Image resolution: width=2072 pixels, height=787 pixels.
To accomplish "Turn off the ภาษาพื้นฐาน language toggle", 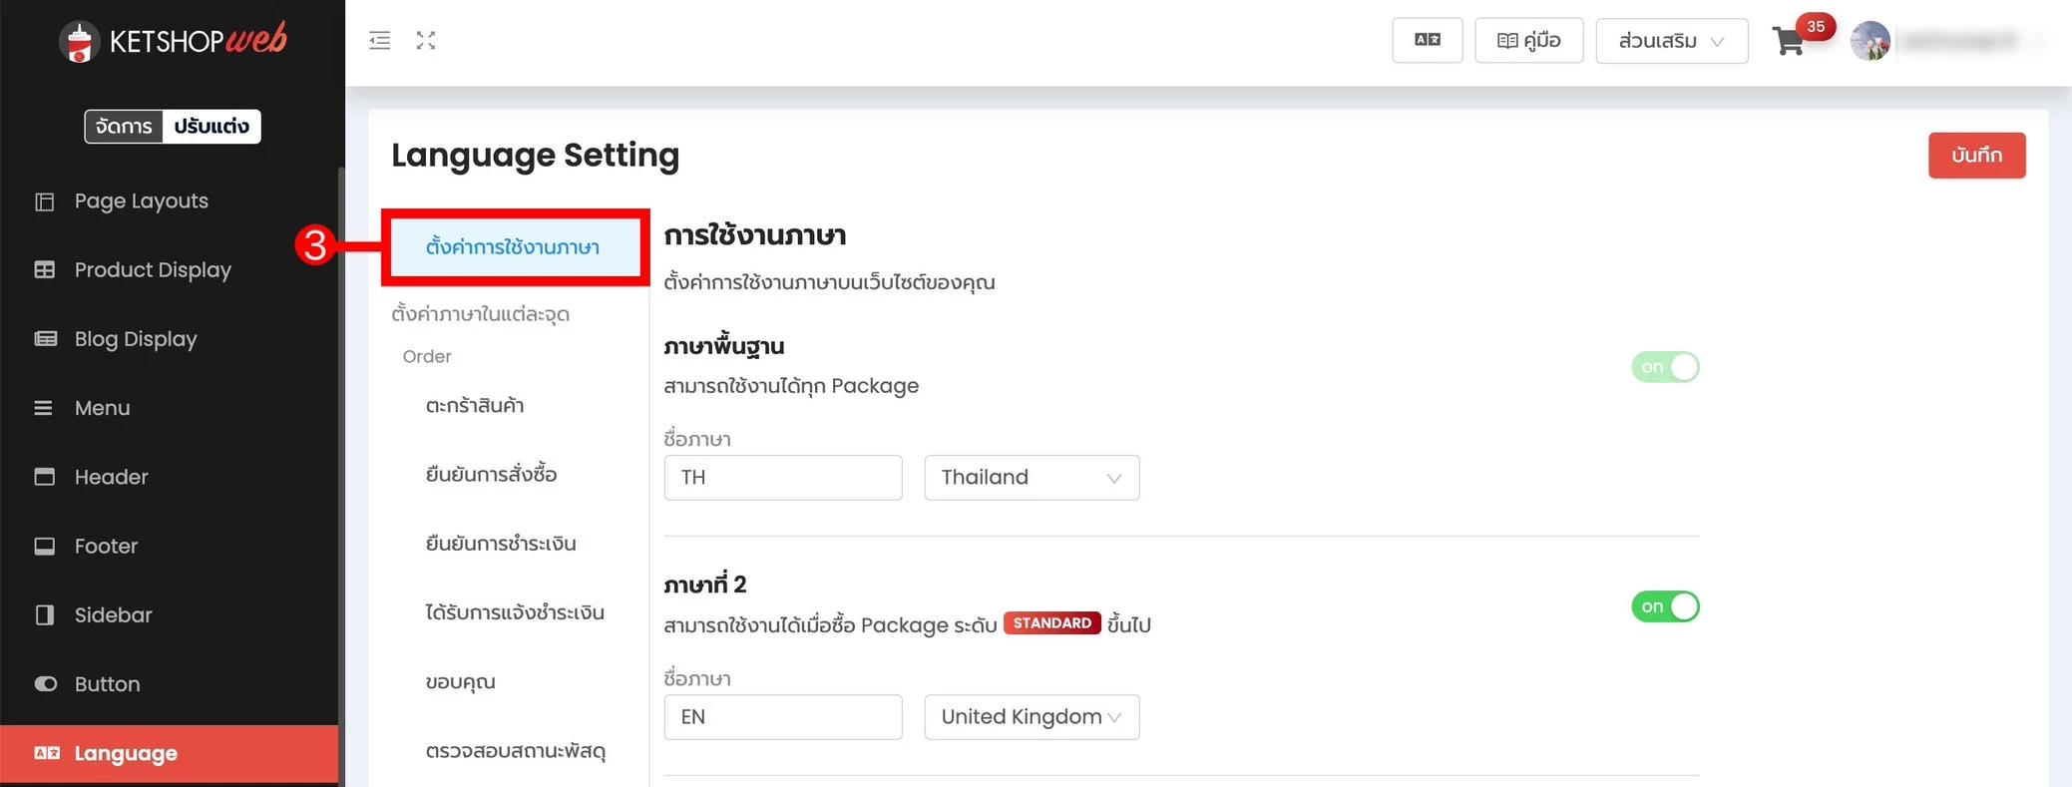I will (x=1664, y=367).
